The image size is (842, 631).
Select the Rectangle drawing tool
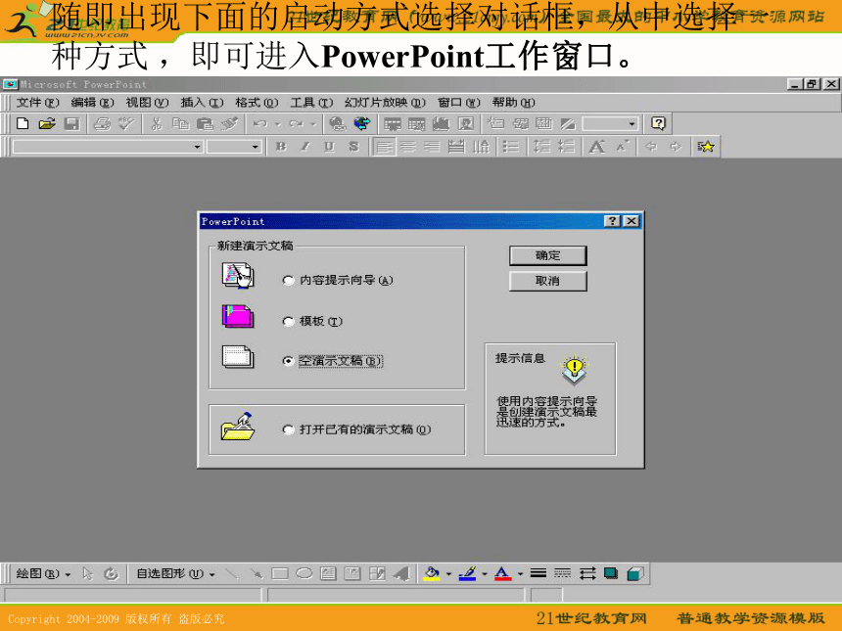pos(280,573)
